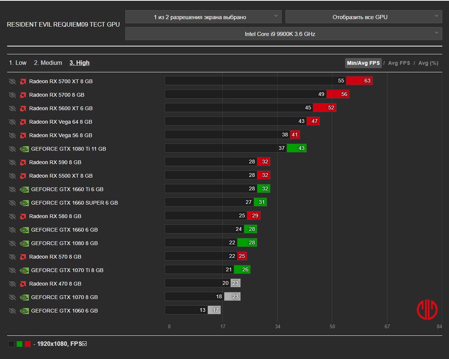Open the Intel Core i9 9900K processor dropdown
This screenshot has width=449, height=359.
(x=284, y=34)
